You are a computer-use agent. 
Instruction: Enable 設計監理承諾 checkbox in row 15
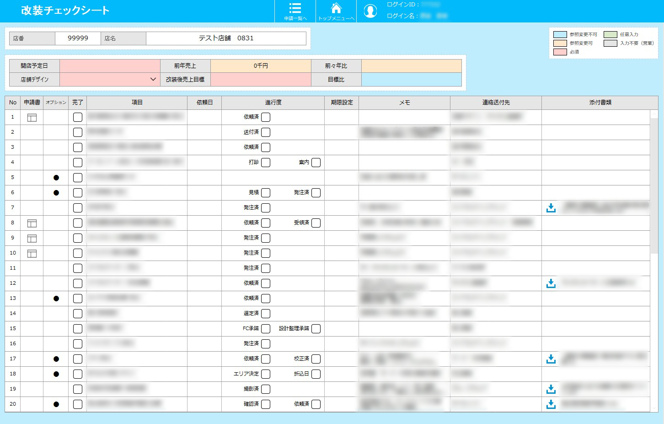pyautogui.click(x=316, y=329)
